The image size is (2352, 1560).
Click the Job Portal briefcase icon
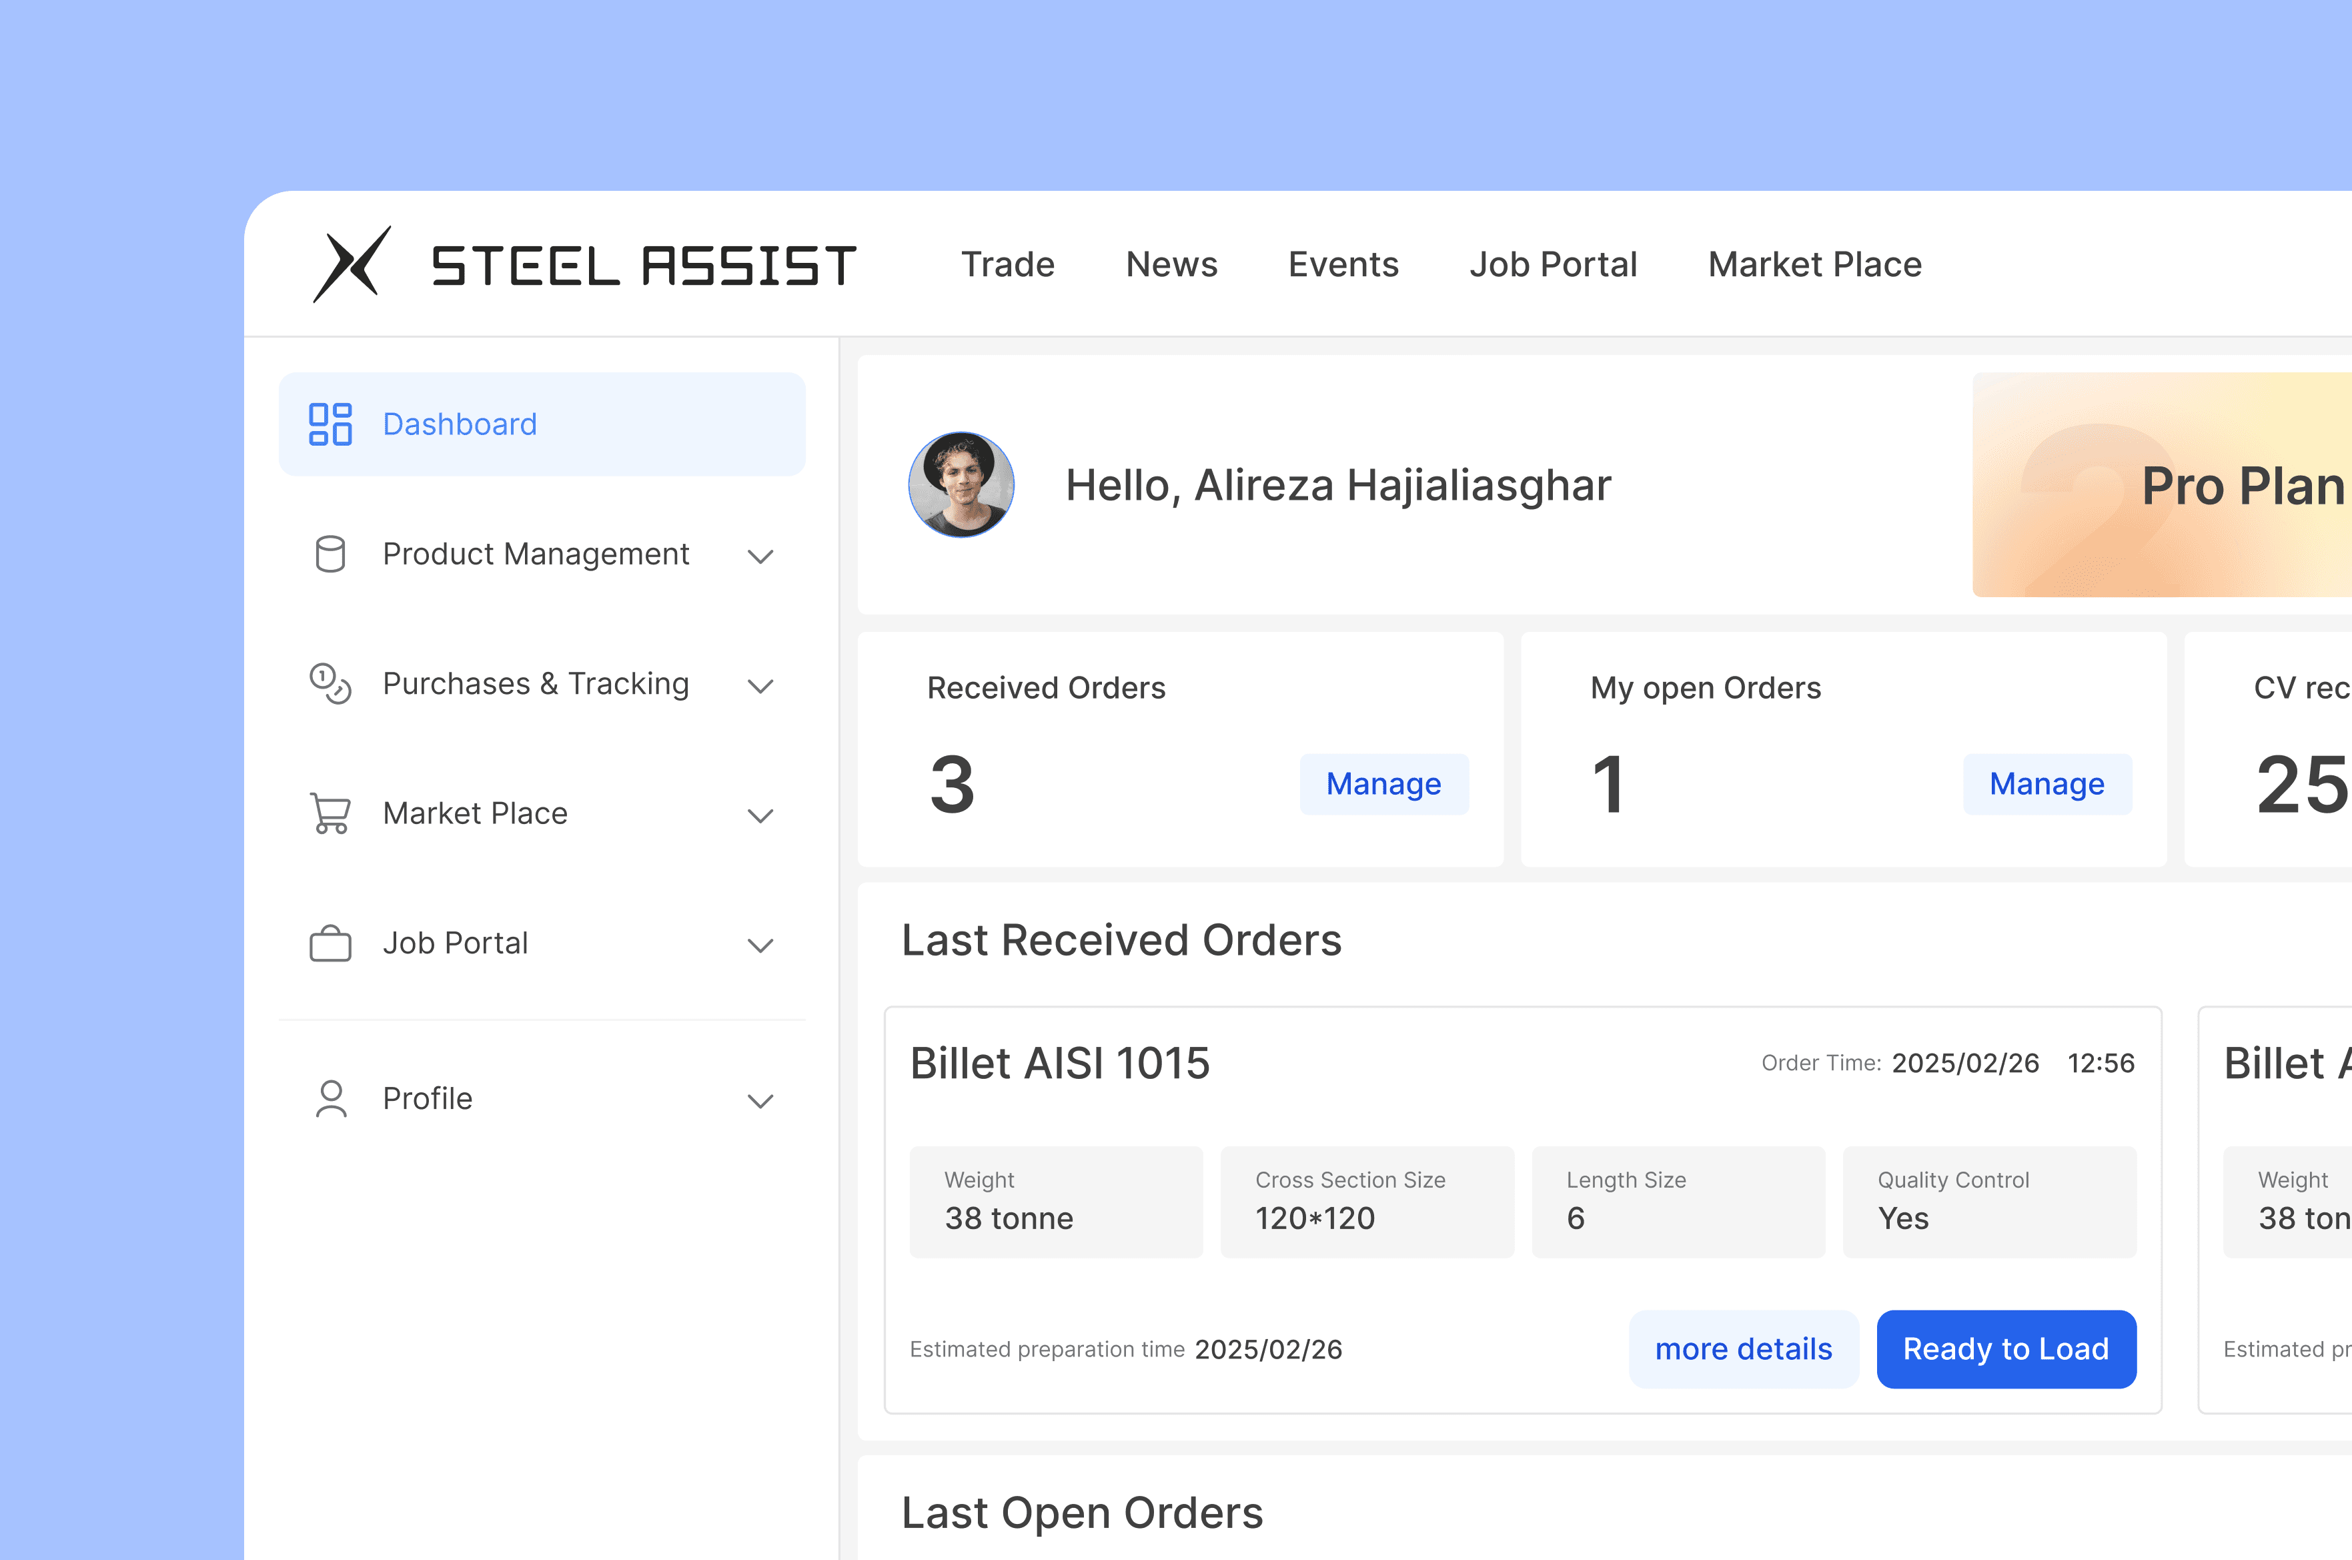click(330, 943)
